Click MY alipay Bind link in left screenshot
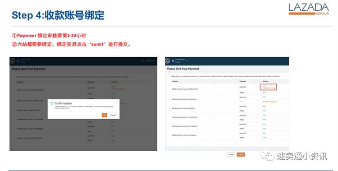Image resolution: width=338 pixels, height=171 pixels. 113,94
